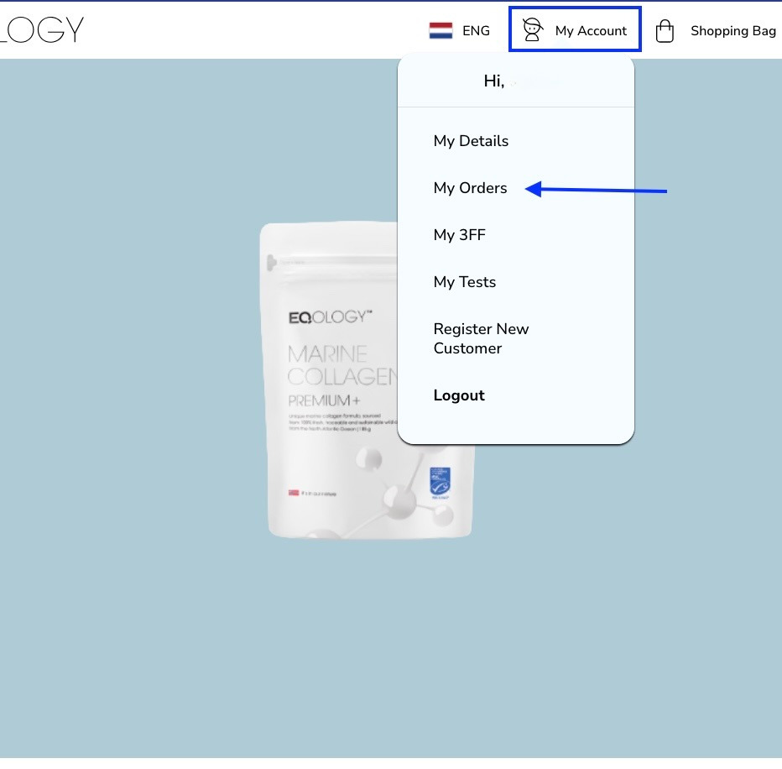The height and width of the screenshot is (769, 782).
Task: Select My Orders in account menu
Action: click(471, 188)
